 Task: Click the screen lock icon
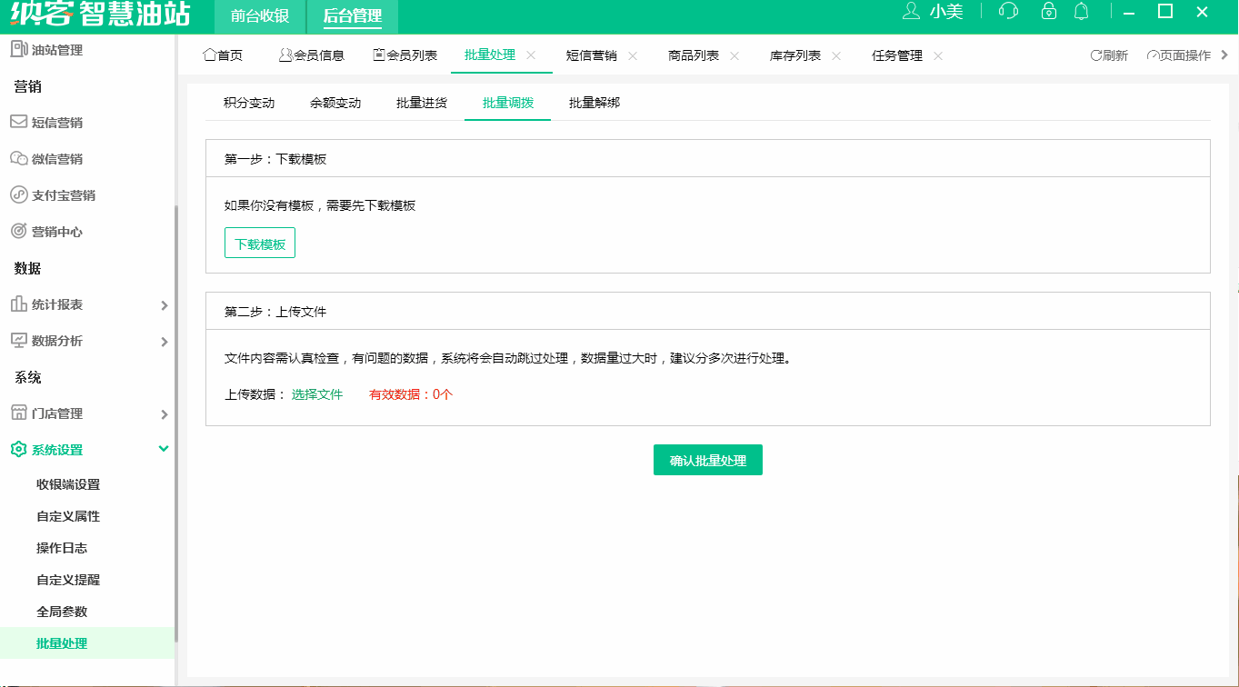[1048, 13]
